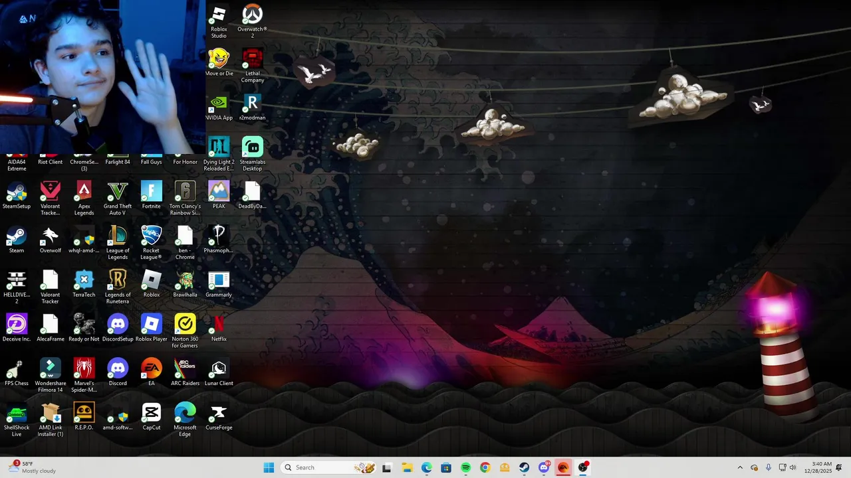Select Tom Clancy's Rainbow Six icon
Viewport: 851px width, 478px height.
click(x=185, y=199)
